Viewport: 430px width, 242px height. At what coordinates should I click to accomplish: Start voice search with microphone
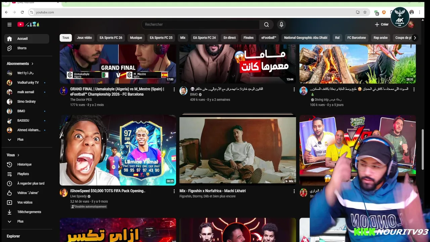(x=282, y=25)
